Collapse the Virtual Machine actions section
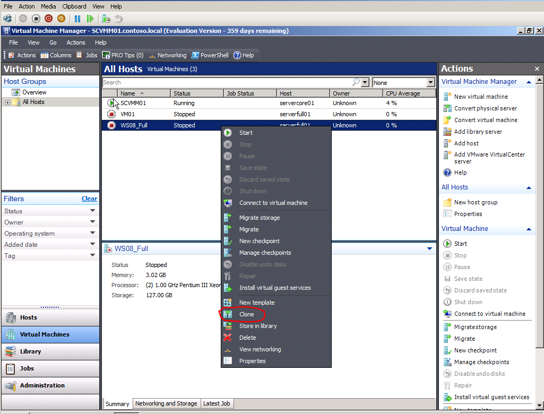The image size is (544, 414). (529, 229)
